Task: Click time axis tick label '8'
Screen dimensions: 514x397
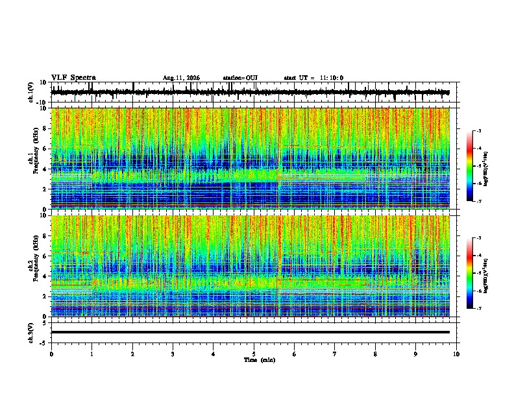Action: pyautogui.click(x=375, y=354)
